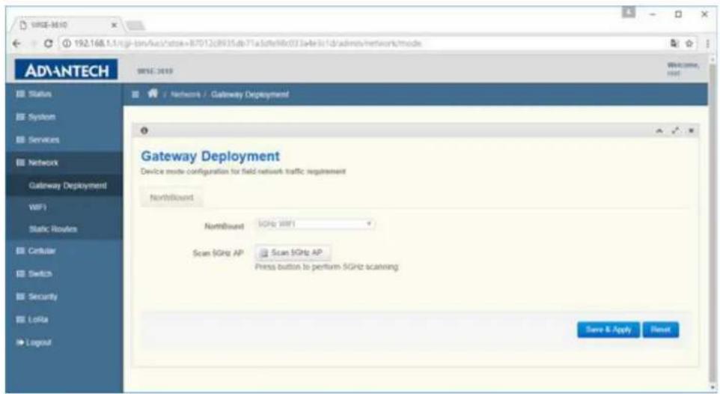Screen dimensions: 720x394
Task: Collapse the panel with the up chevron
Action: [x=659, y=131]
